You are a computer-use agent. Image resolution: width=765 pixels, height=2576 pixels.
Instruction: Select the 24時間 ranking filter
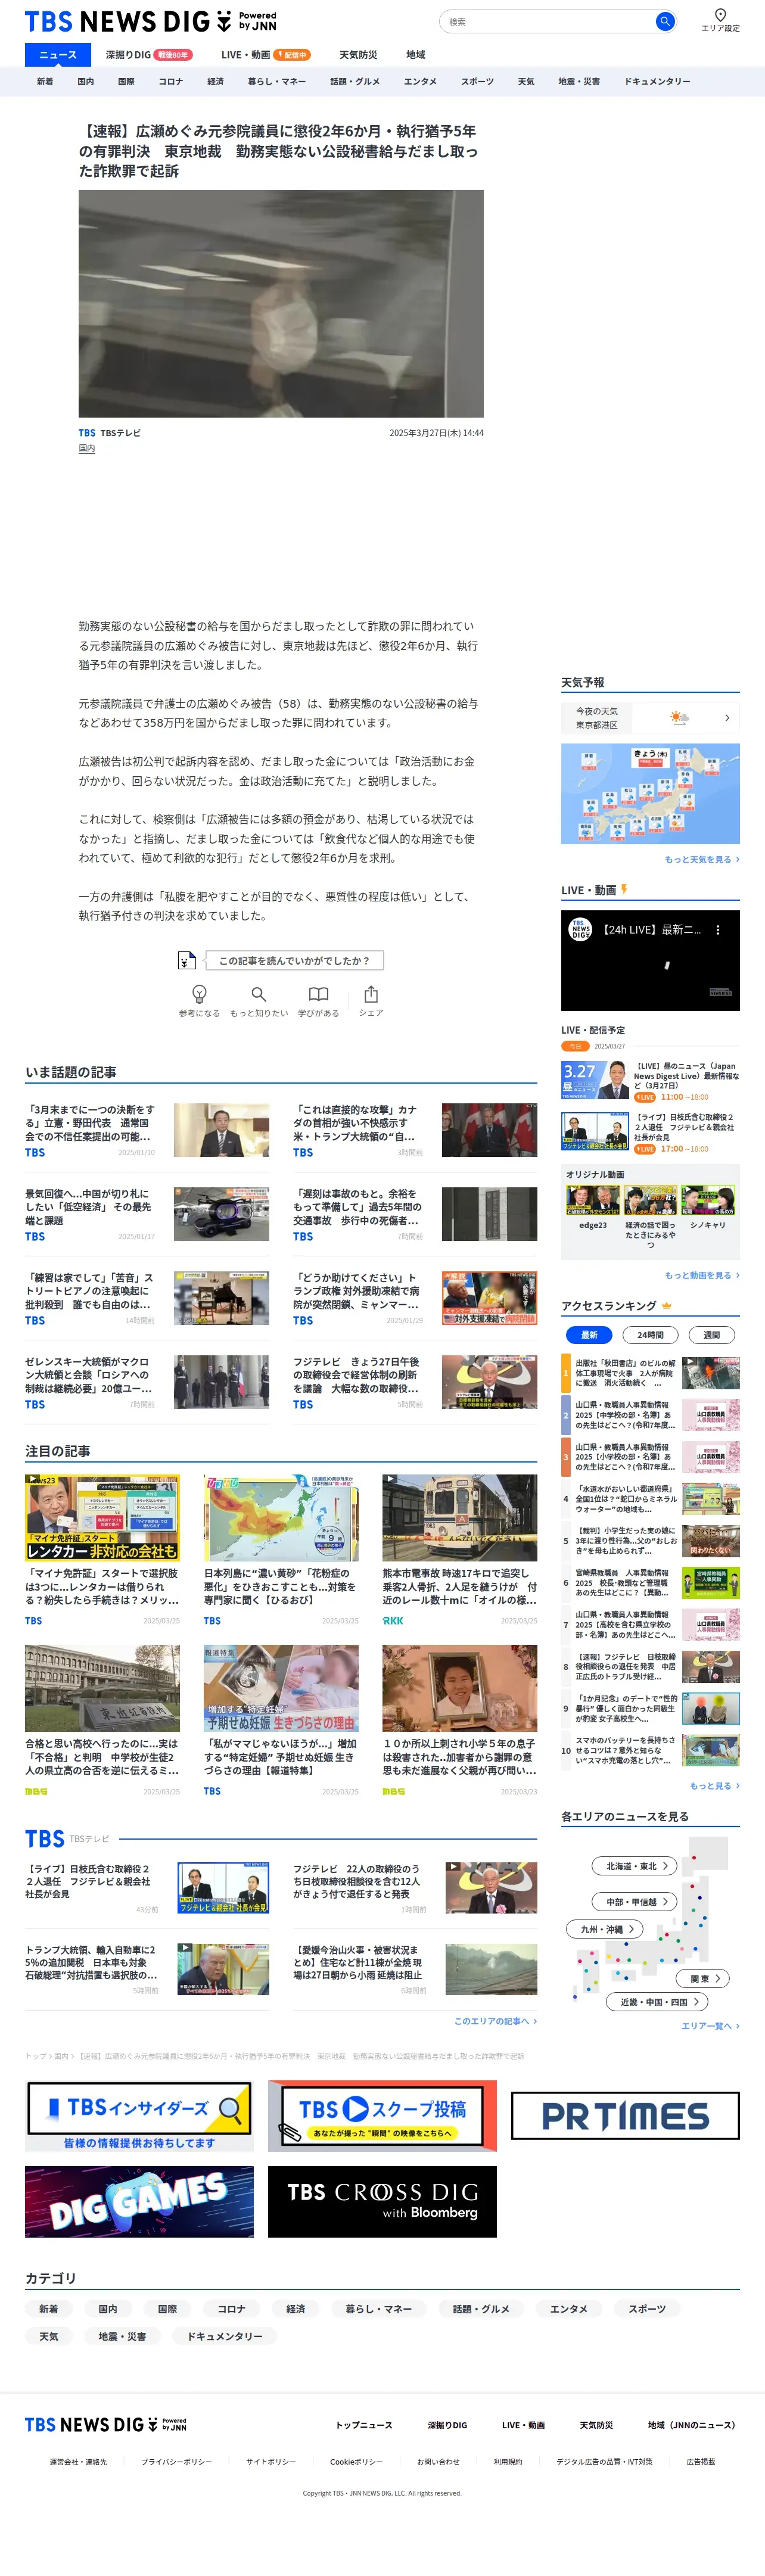click(650, 1334)
